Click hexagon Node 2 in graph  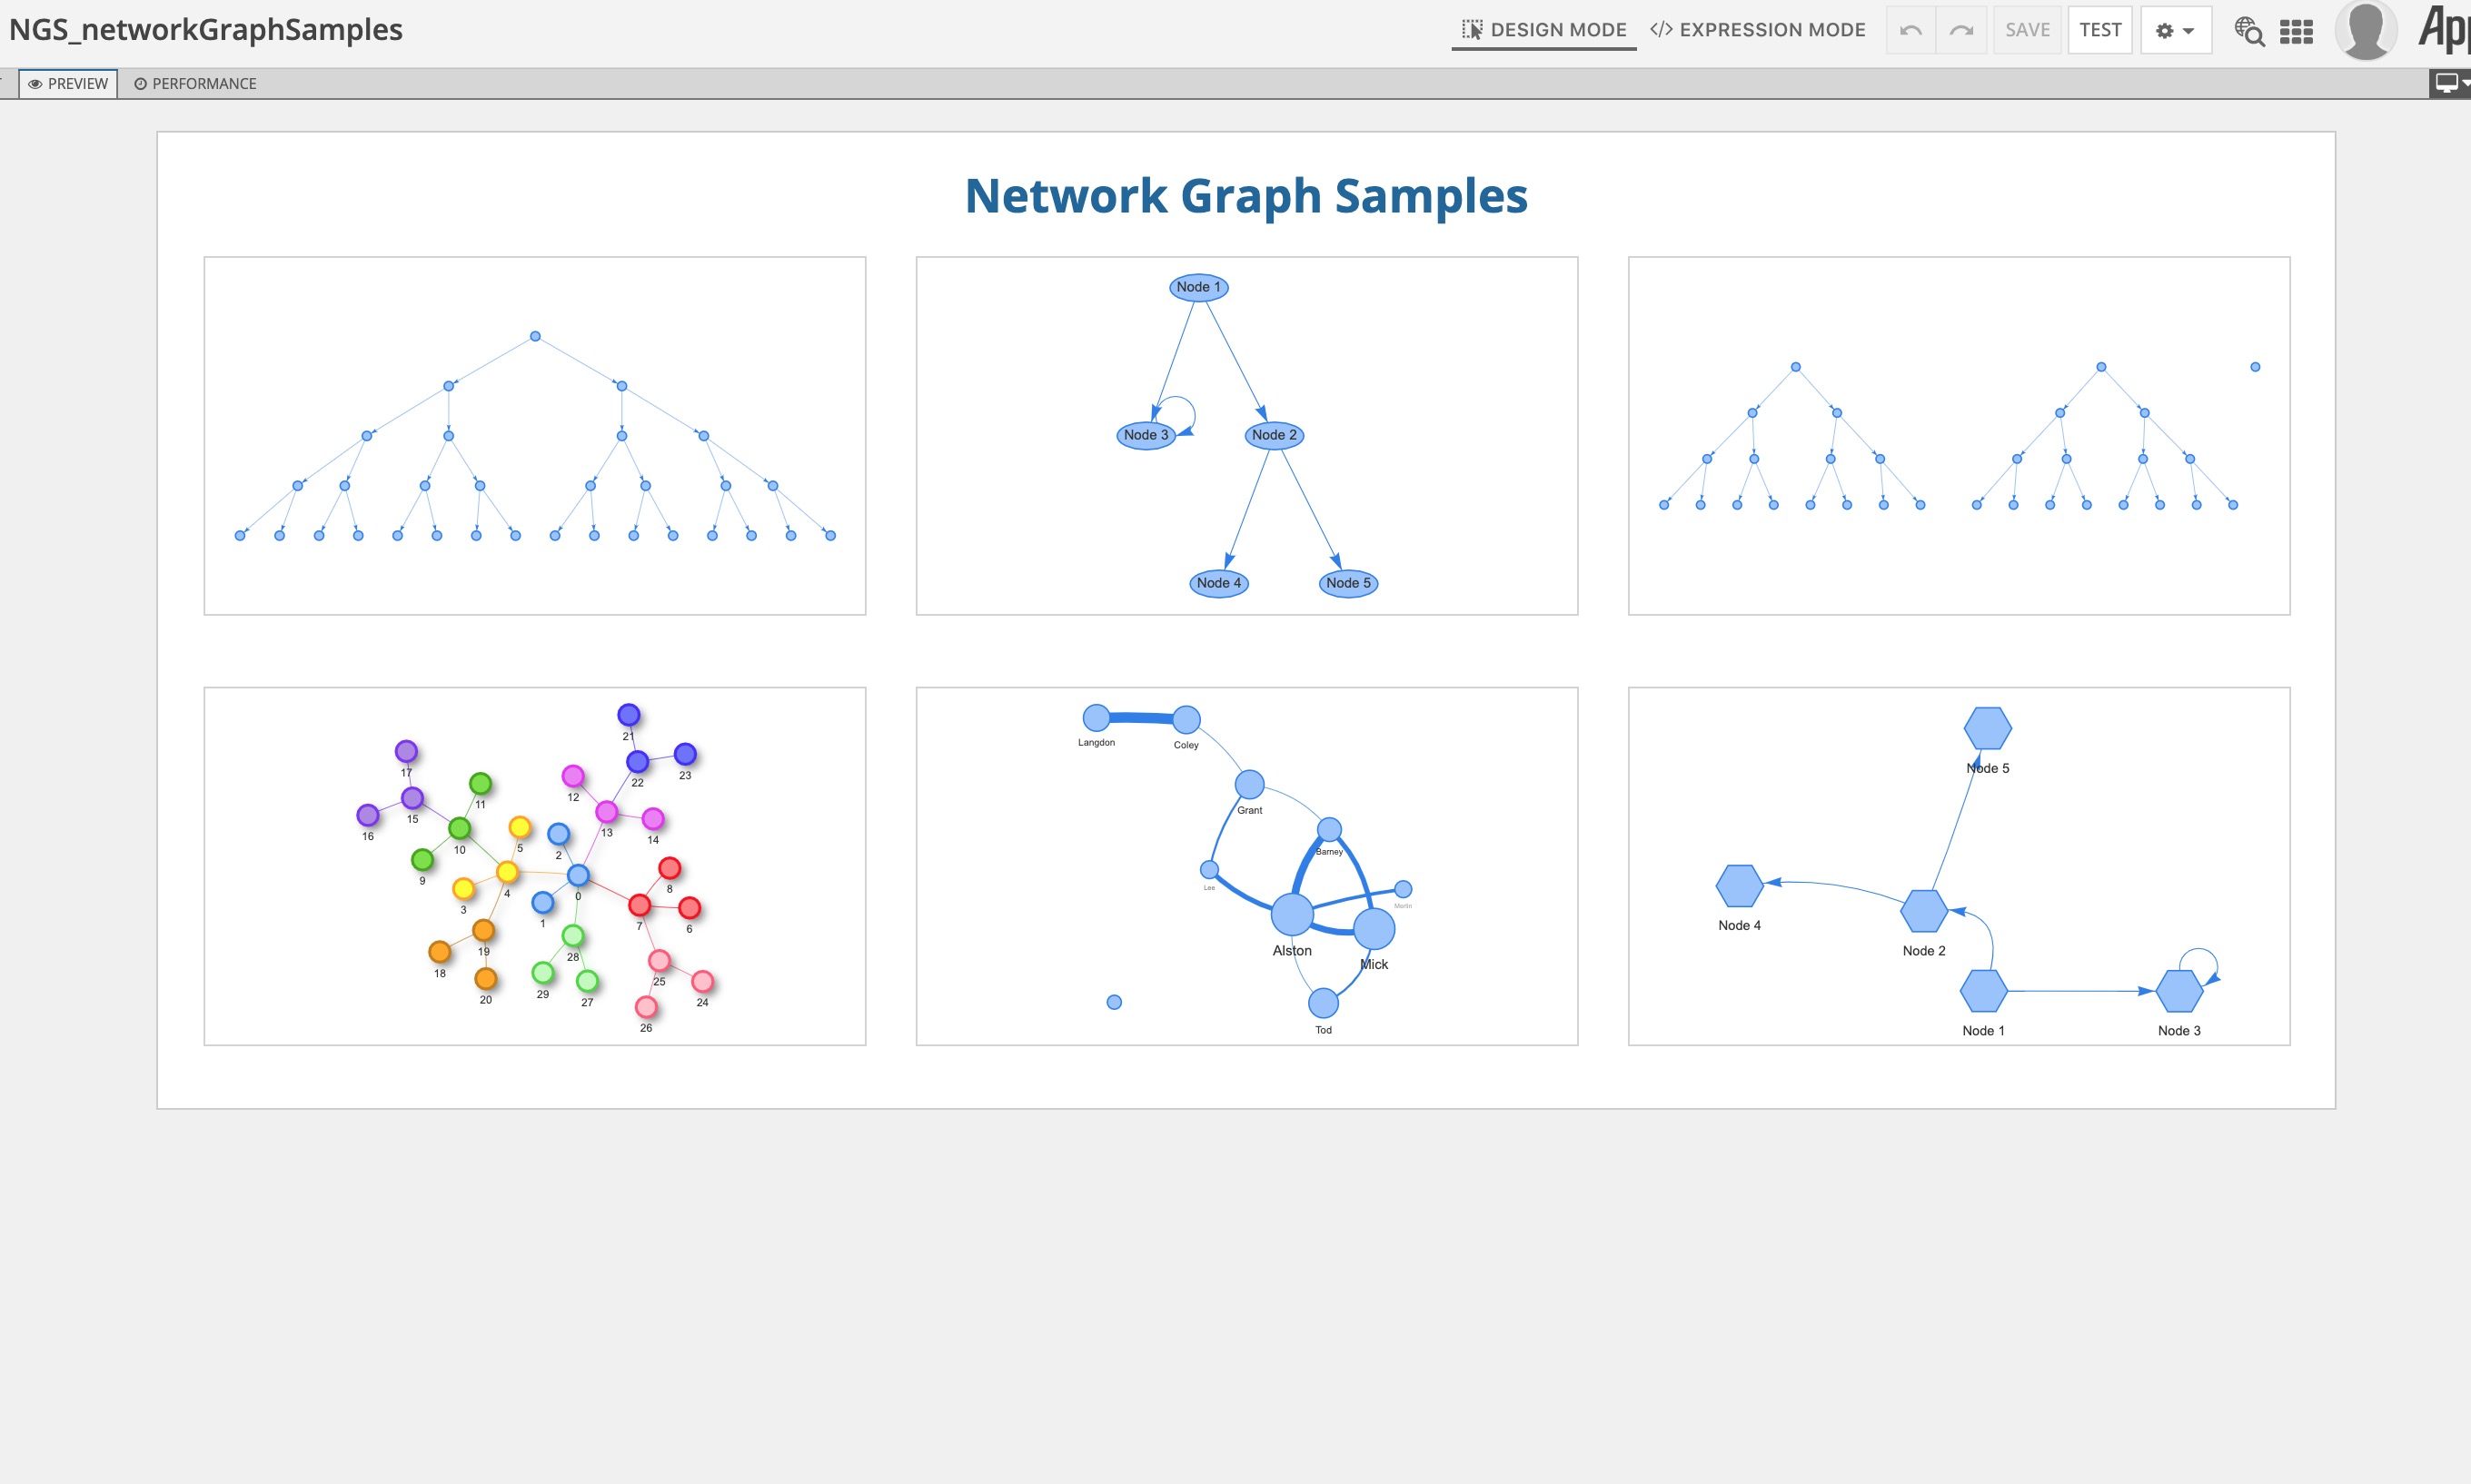click(x=1923, y=911)
